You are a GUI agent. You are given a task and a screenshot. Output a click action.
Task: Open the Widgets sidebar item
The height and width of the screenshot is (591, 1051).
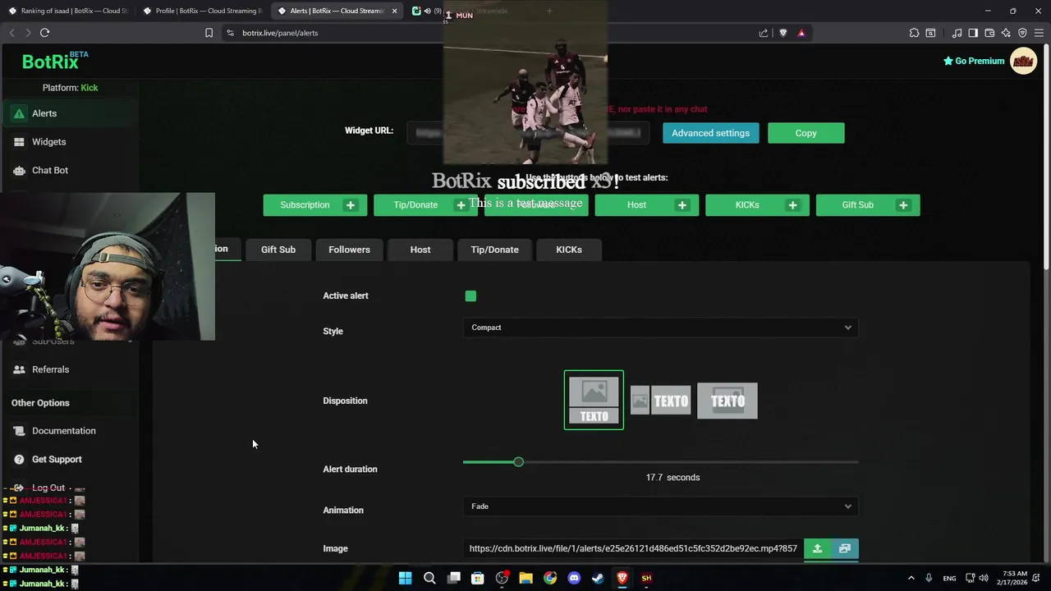coord(69,142)
